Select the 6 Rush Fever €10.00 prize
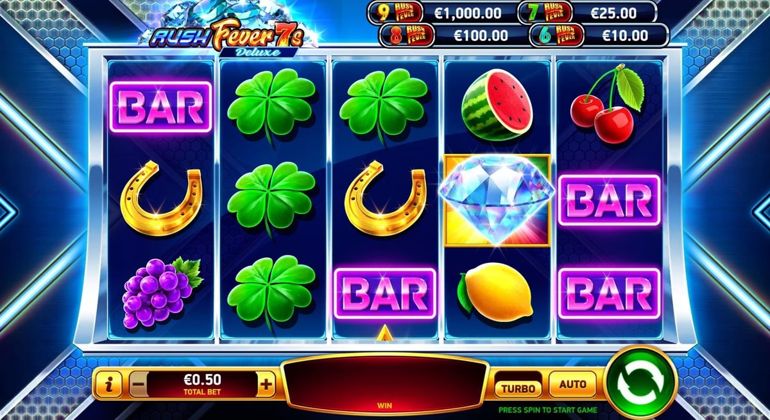 [x=598, y=35]
